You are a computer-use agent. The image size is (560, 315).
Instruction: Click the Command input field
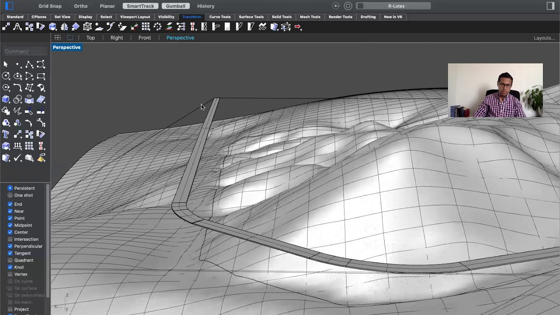25,52
